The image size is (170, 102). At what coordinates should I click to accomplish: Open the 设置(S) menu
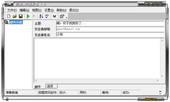pos(49,10)
